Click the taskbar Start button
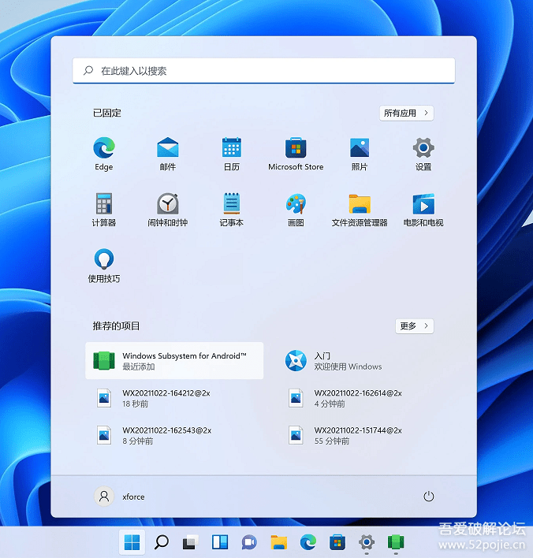This screenshot has height=558, width=533. [x=132, y=542]
